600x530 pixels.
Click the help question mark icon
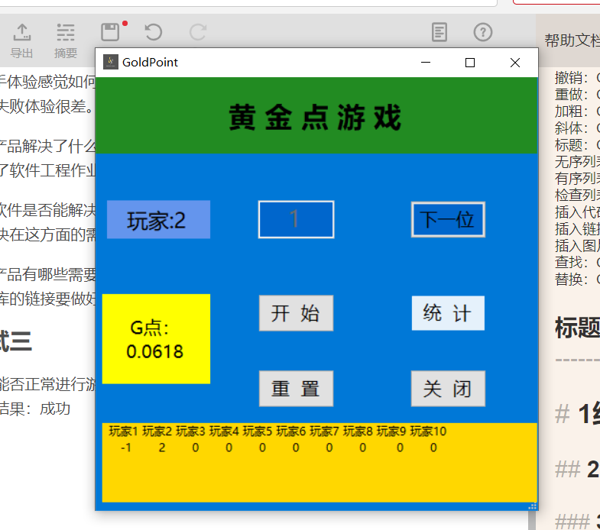point(483,32)
